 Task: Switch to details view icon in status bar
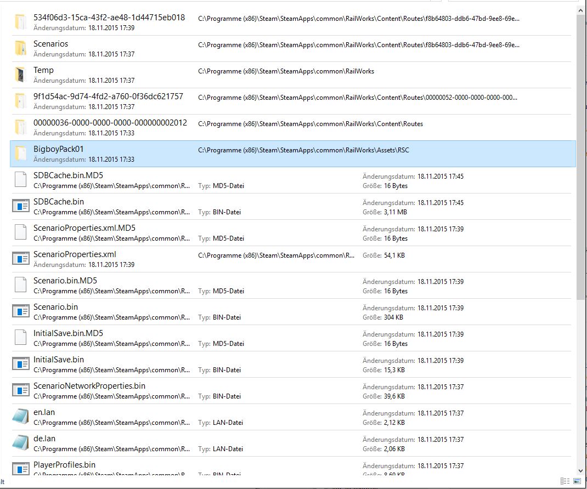point(565,481)
